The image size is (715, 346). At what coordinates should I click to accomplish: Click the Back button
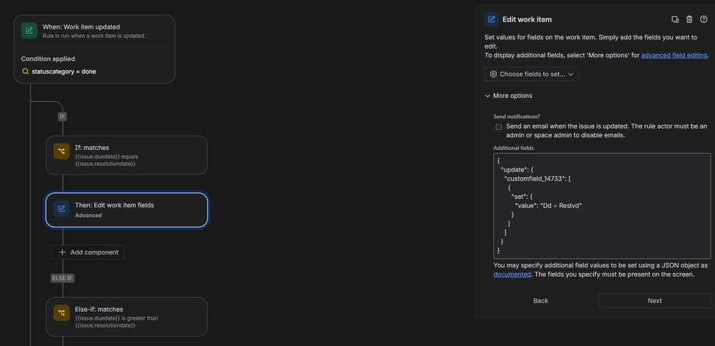[x=541, y=300]
